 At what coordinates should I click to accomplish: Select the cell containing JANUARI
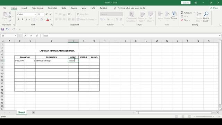(19, 60)
